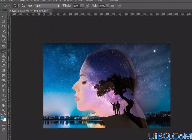Toggle Quick Mask mode
This screenshot has width=192, height=140.
click(x=3, y=124)
